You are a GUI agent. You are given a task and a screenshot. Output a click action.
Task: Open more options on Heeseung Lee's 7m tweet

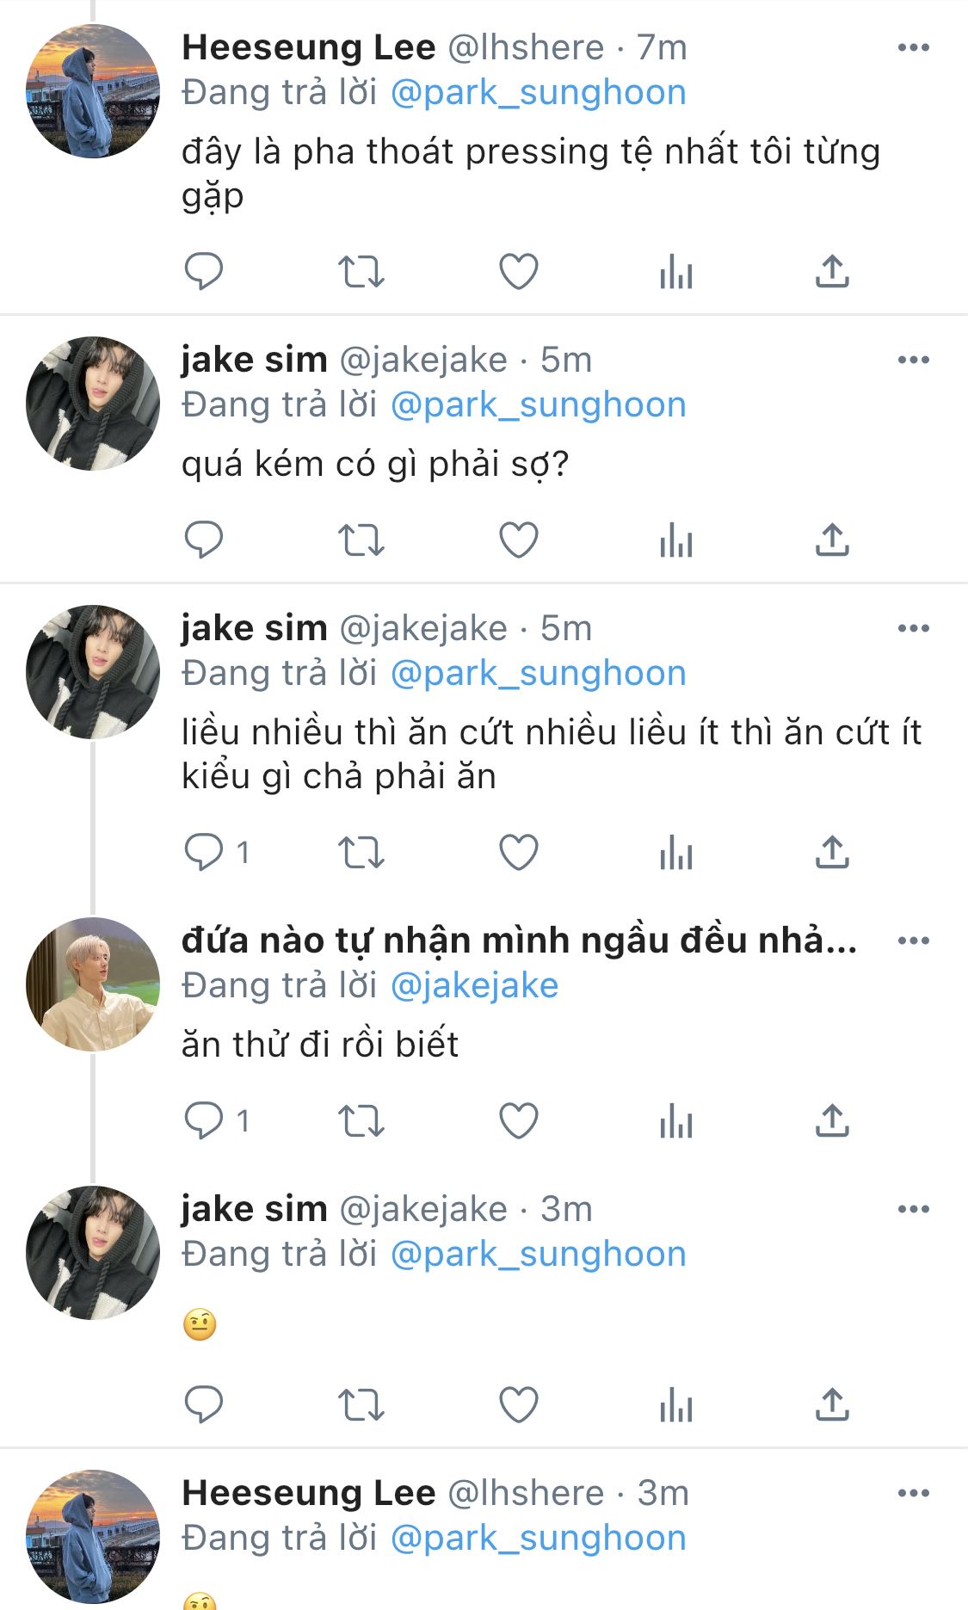(914, 47)
